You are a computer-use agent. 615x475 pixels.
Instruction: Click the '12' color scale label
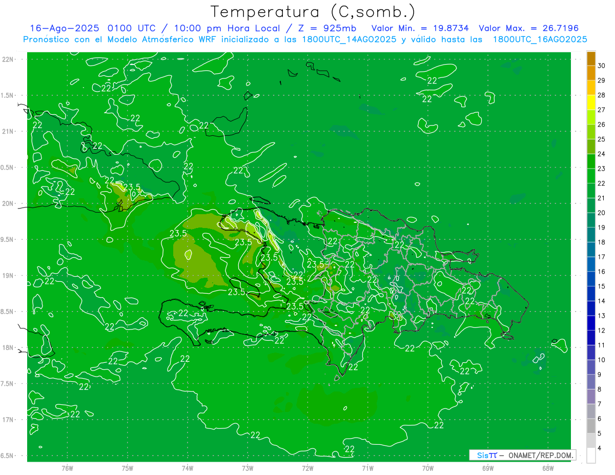point(601,331)
